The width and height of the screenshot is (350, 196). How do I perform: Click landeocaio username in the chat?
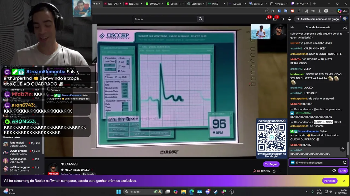[297, 74]
